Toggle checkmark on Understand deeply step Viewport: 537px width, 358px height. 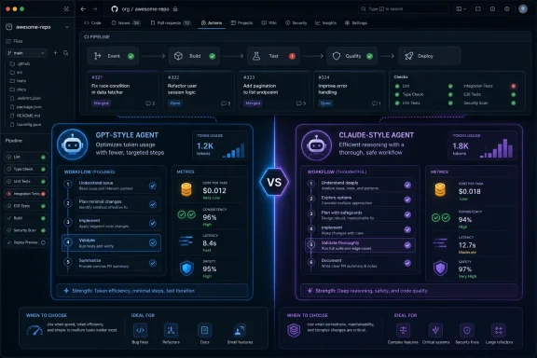[407, 185]
